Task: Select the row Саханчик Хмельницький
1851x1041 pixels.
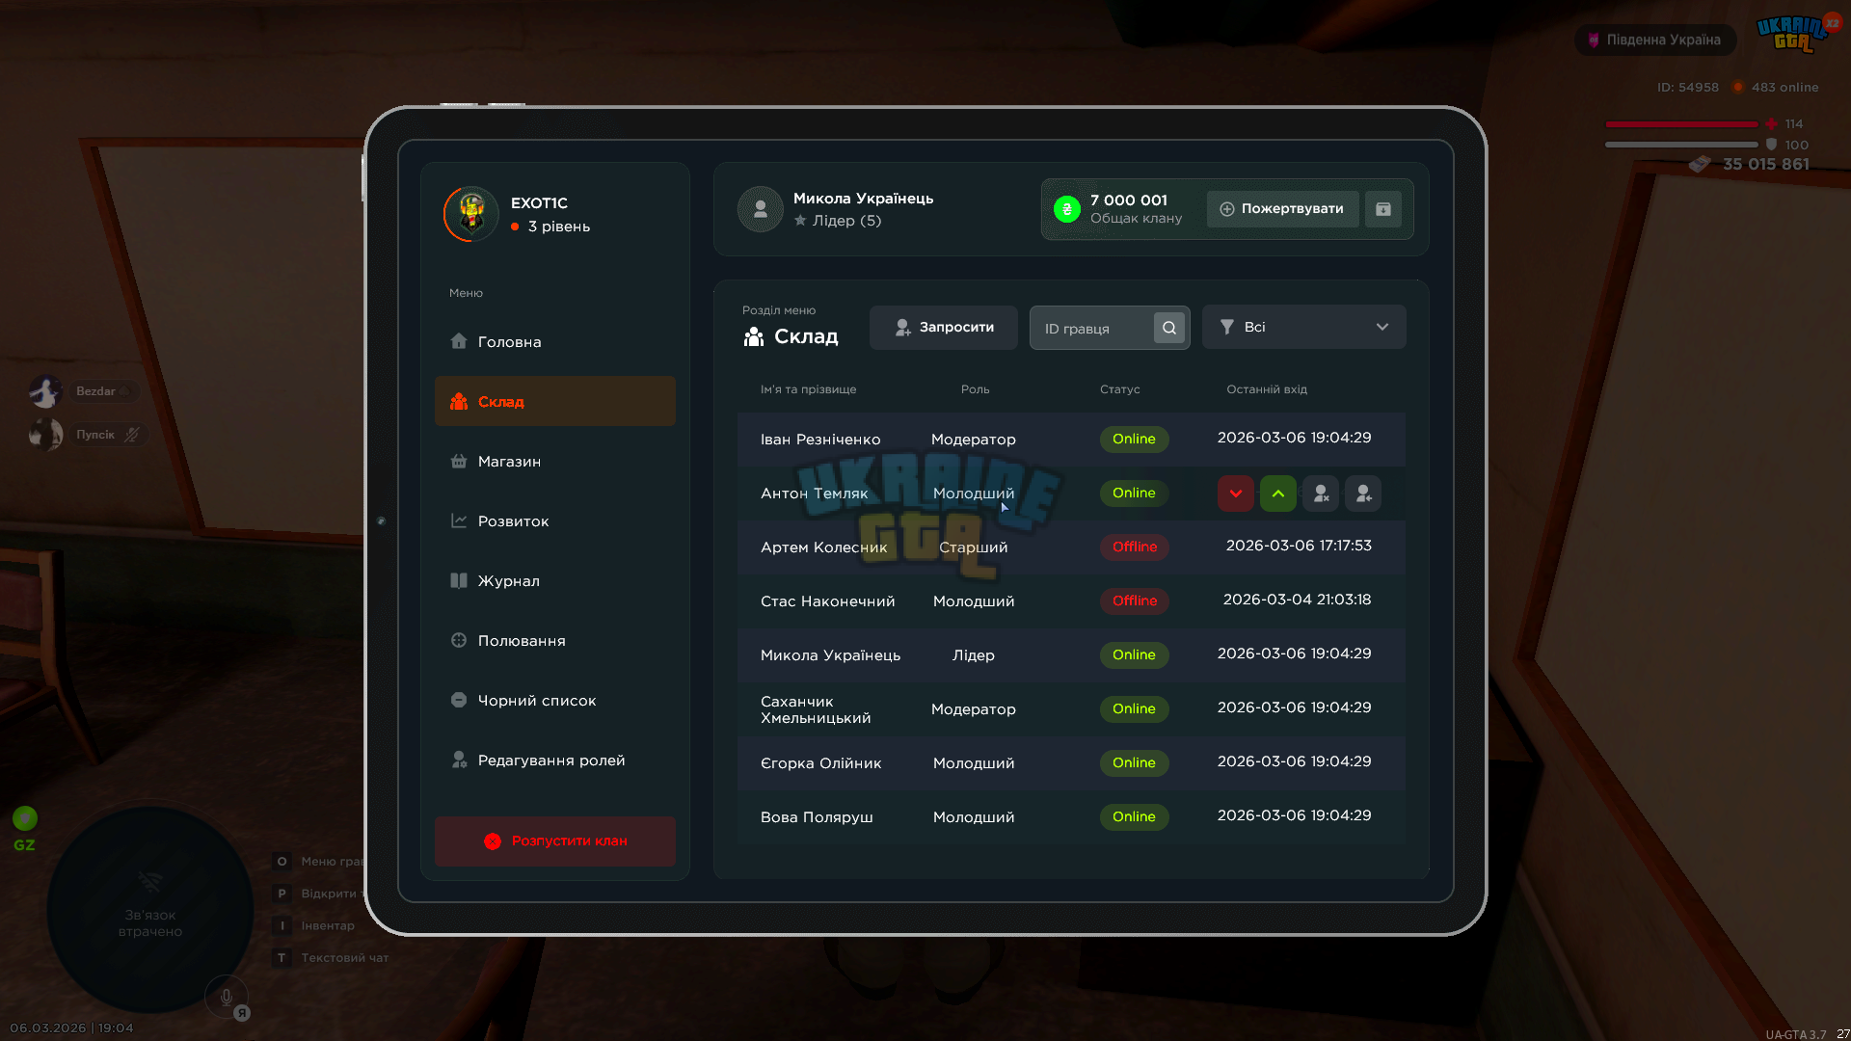Action: 1071,708
